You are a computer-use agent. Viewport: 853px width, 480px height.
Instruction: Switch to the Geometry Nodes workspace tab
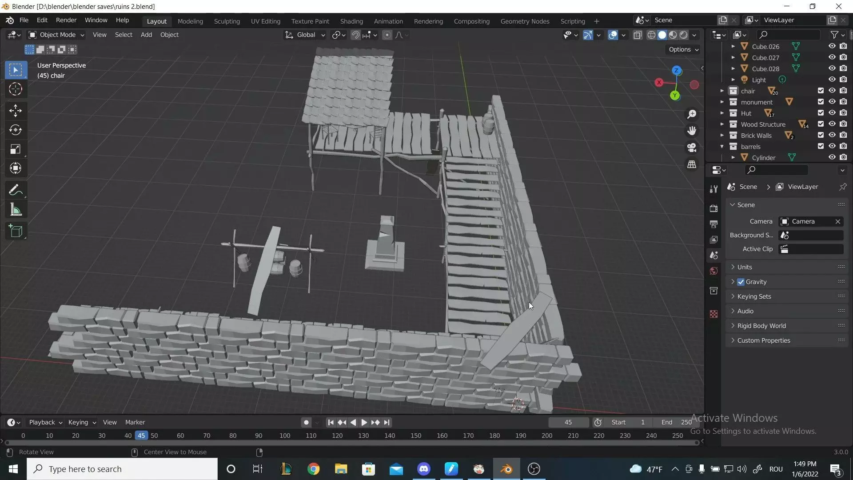coord(525,21)
